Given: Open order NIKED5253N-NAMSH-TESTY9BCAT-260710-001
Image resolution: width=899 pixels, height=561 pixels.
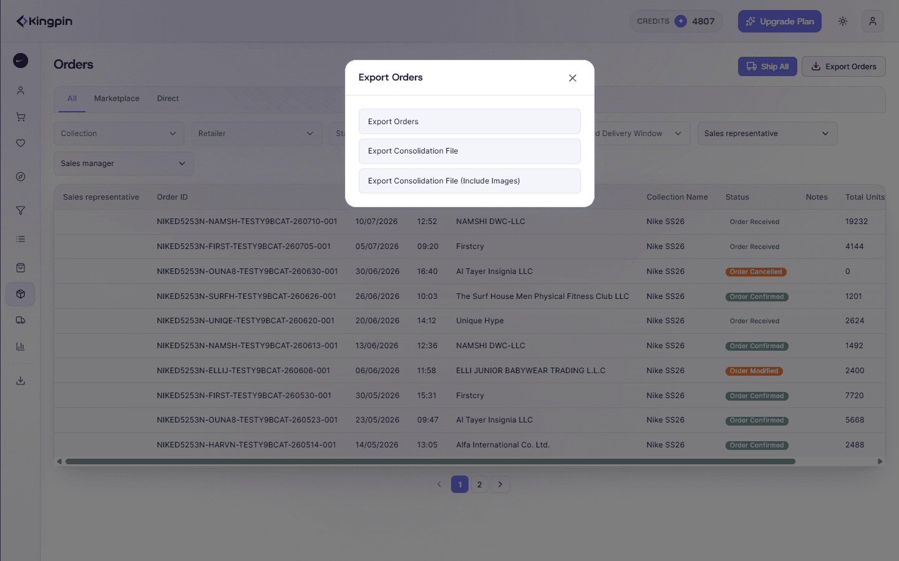Looking at the screenshot, I should click(247, 222).
